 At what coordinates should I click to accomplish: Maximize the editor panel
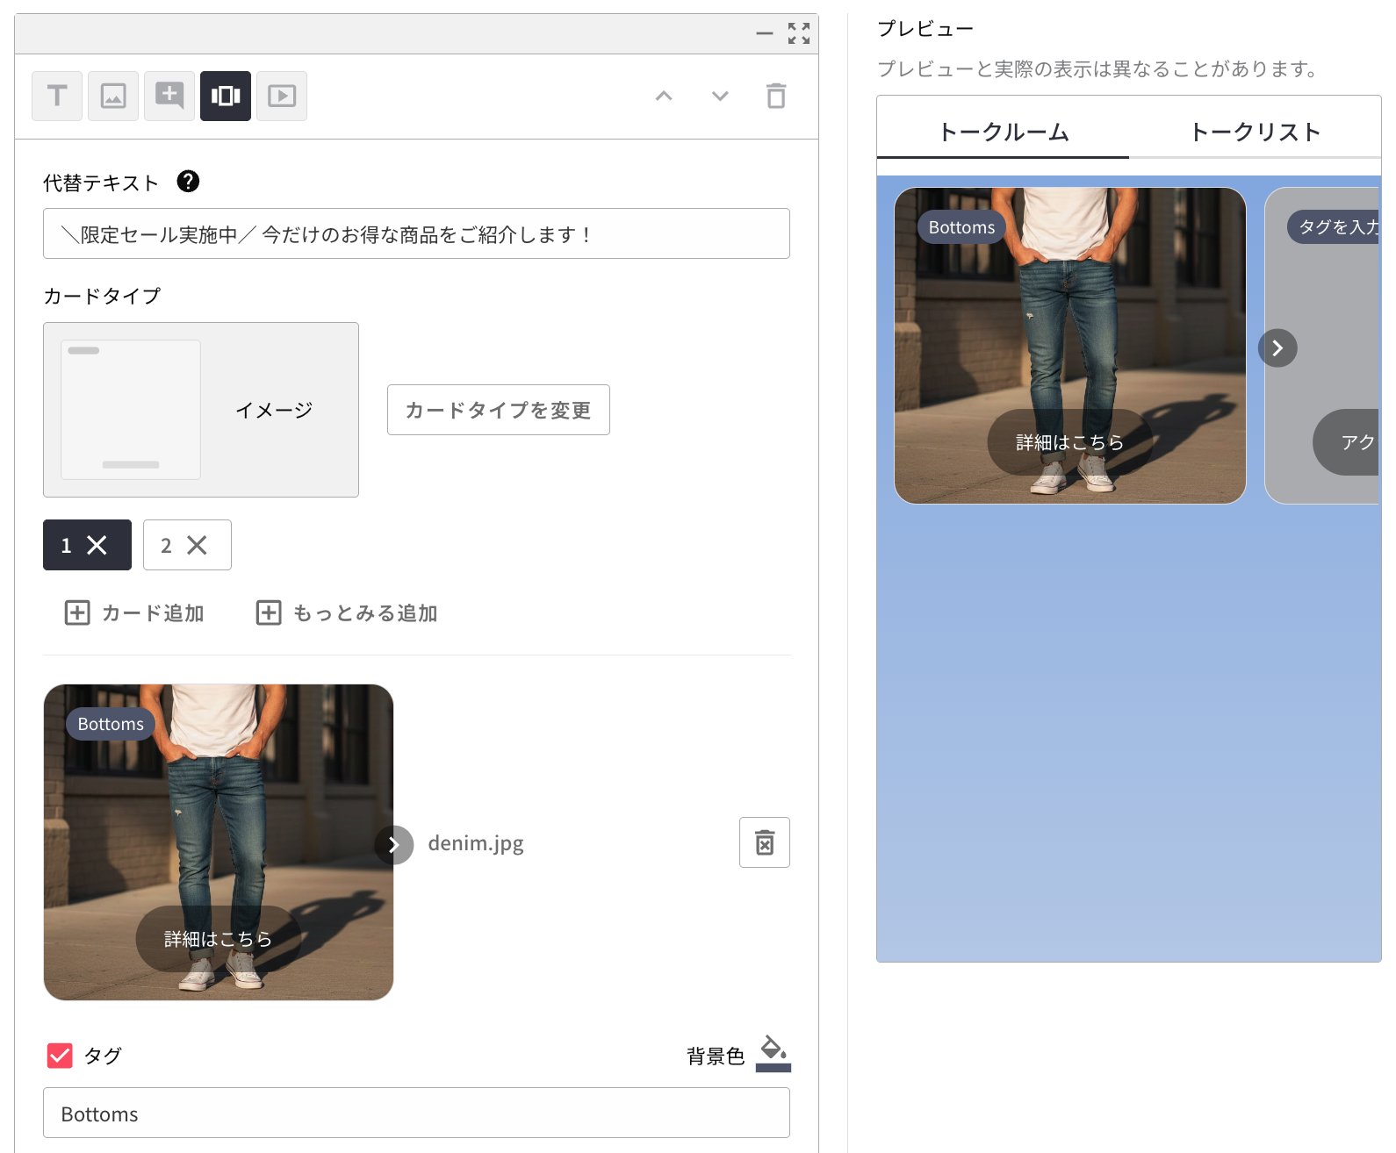[799, 33]
